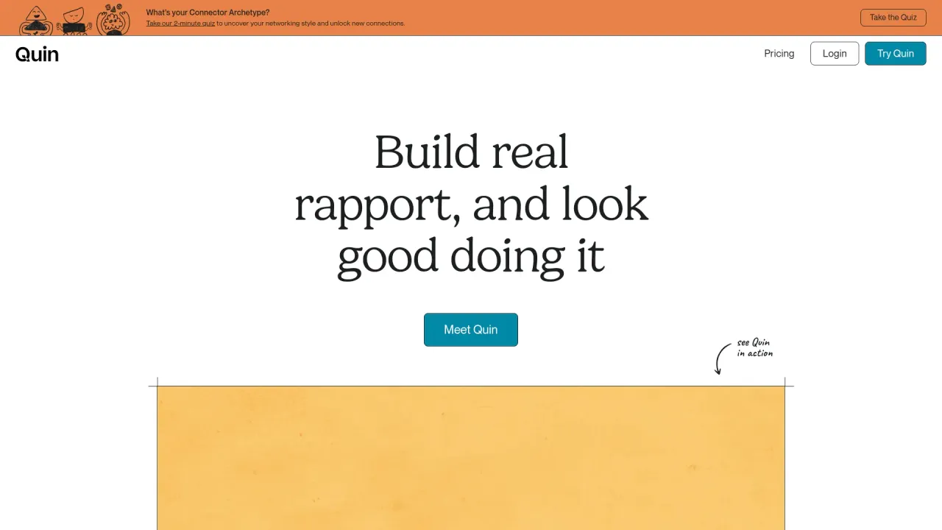The width and height of the screenshot is (942, 530).
Task: Follow the 'Take our 2-minute quiz' link
Action: coord(180,24)
